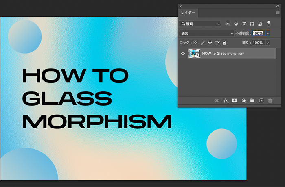
Task: Create a new layer group folder
Action: (252, 100)
